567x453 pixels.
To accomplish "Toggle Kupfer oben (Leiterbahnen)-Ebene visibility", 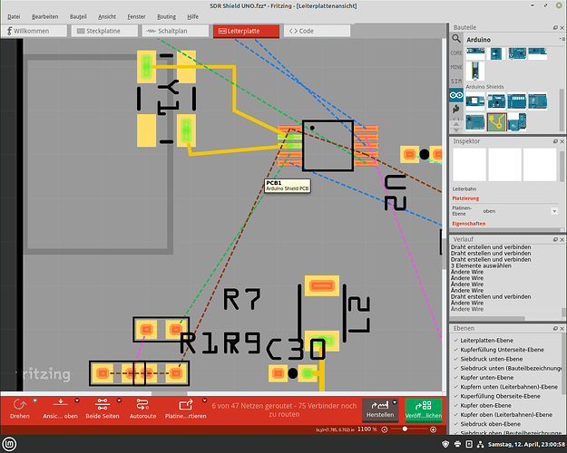I will [456, 415].
